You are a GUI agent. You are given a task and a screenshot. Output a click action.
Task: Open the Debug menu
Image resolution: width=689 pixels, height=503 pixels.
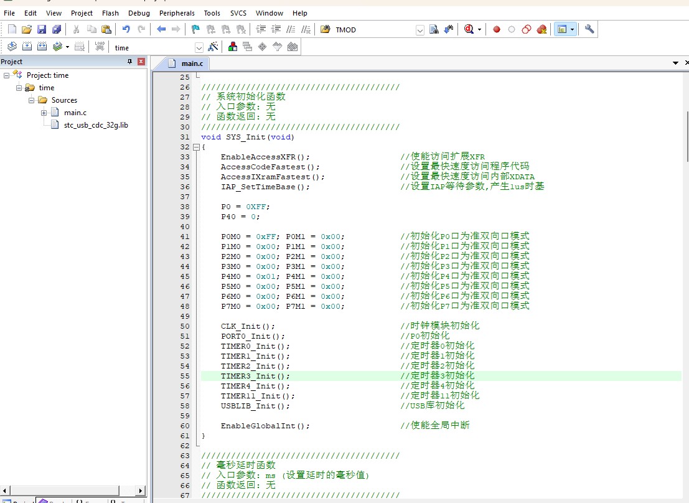point(139,13)
